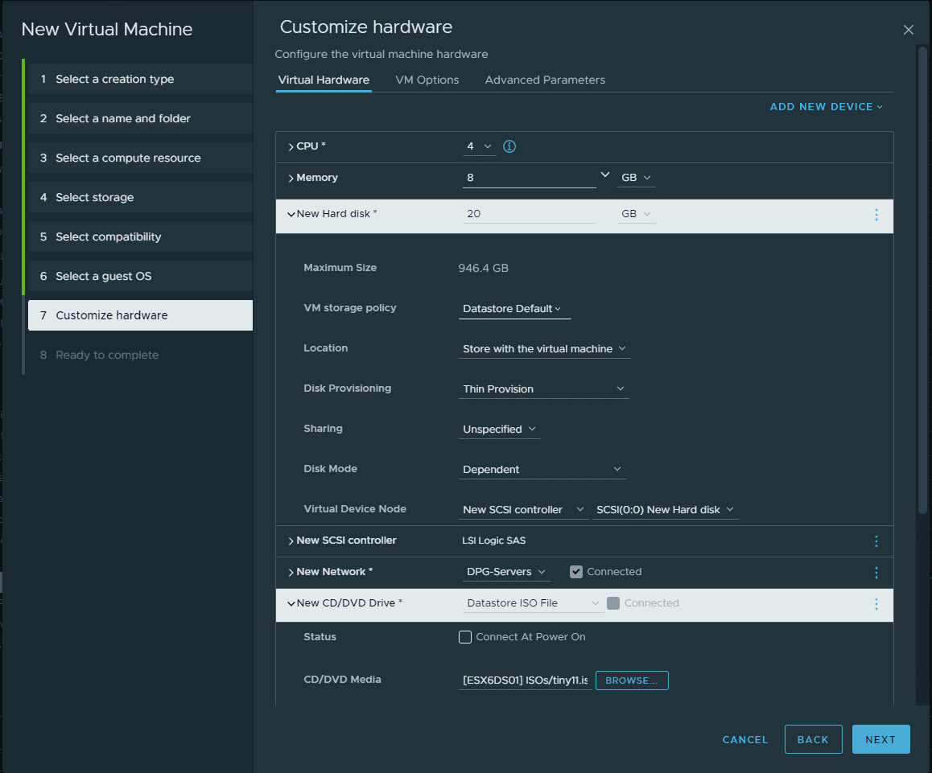Enable Connect At Power On checkbox
Screen dimensions: 932x773
(x=465, y=637)
